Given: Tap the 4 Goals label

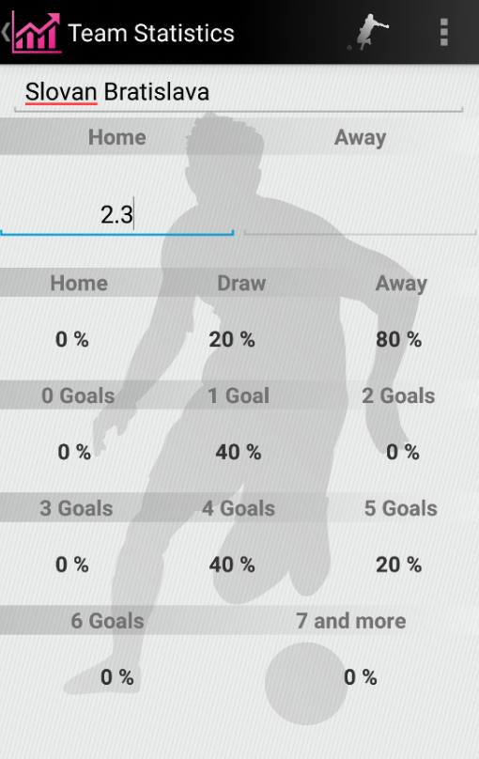Looking at the screenshot, I should click(239, 508).
